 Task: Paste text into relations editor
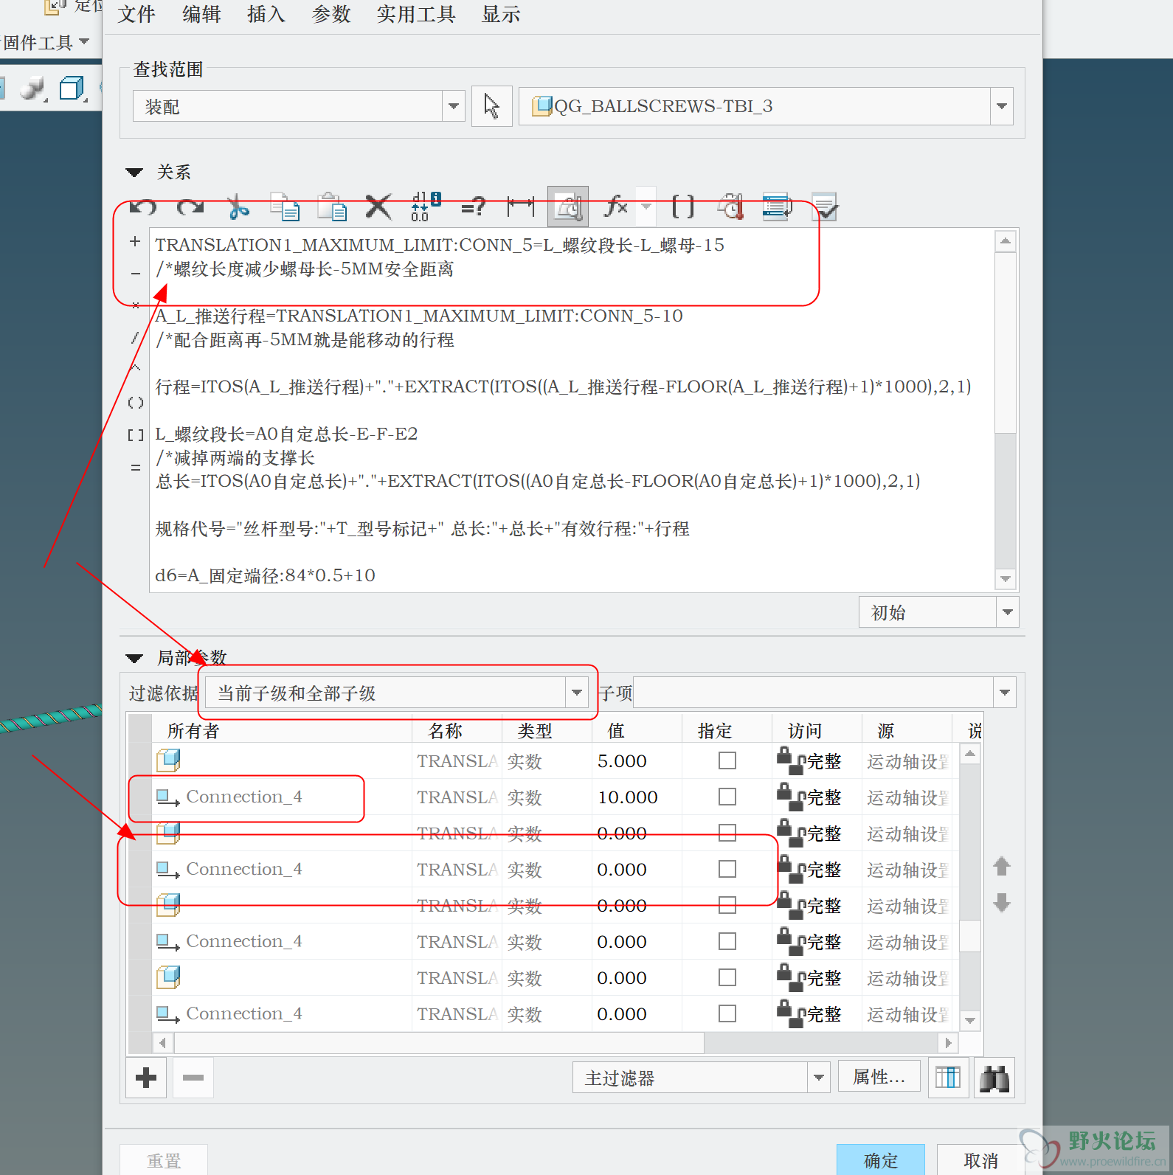(x=332, y=207)
